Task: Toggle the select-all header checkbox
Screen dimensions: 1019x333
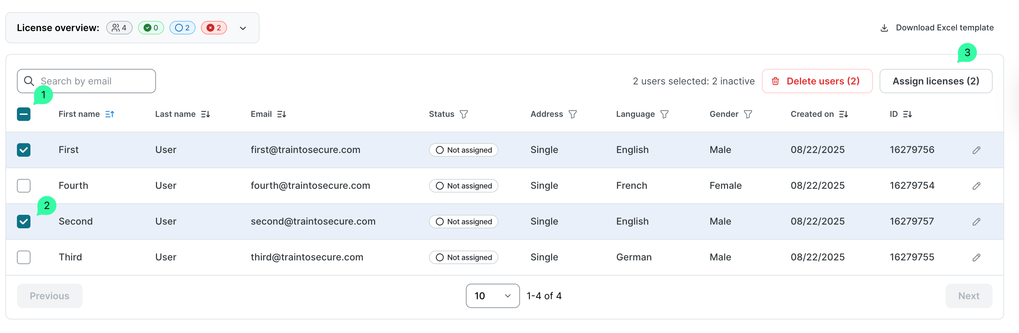Action: click(24, 114)
